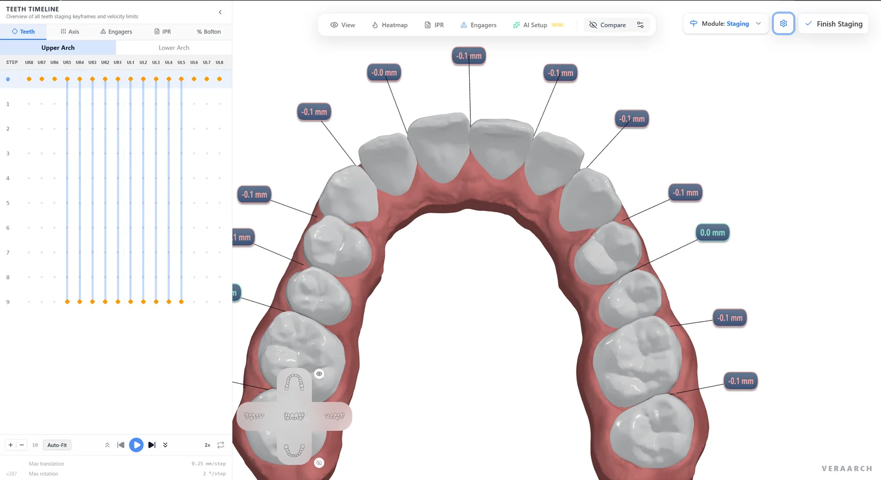This screenshot has height=480, width=881.
Task: Select the upper arch occlusal view icon
Action: pyautogui.click(x=294, y=382)
